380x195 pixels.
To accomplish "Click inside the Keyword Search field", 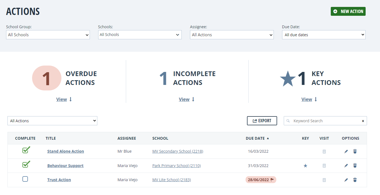I will (325, 121).
